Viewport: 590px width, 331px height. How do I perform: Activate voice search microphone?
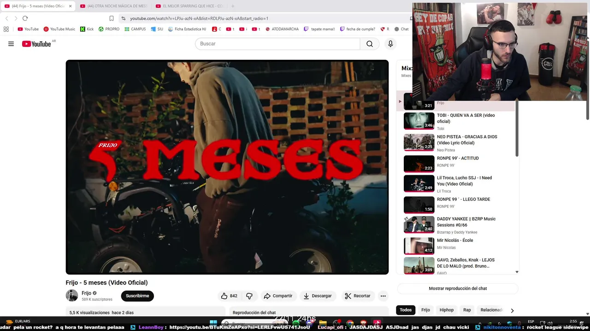390,44
